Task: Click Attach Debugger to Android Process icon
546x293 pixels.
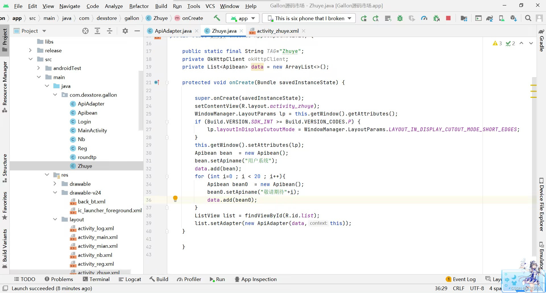Action: pos(436,18)
